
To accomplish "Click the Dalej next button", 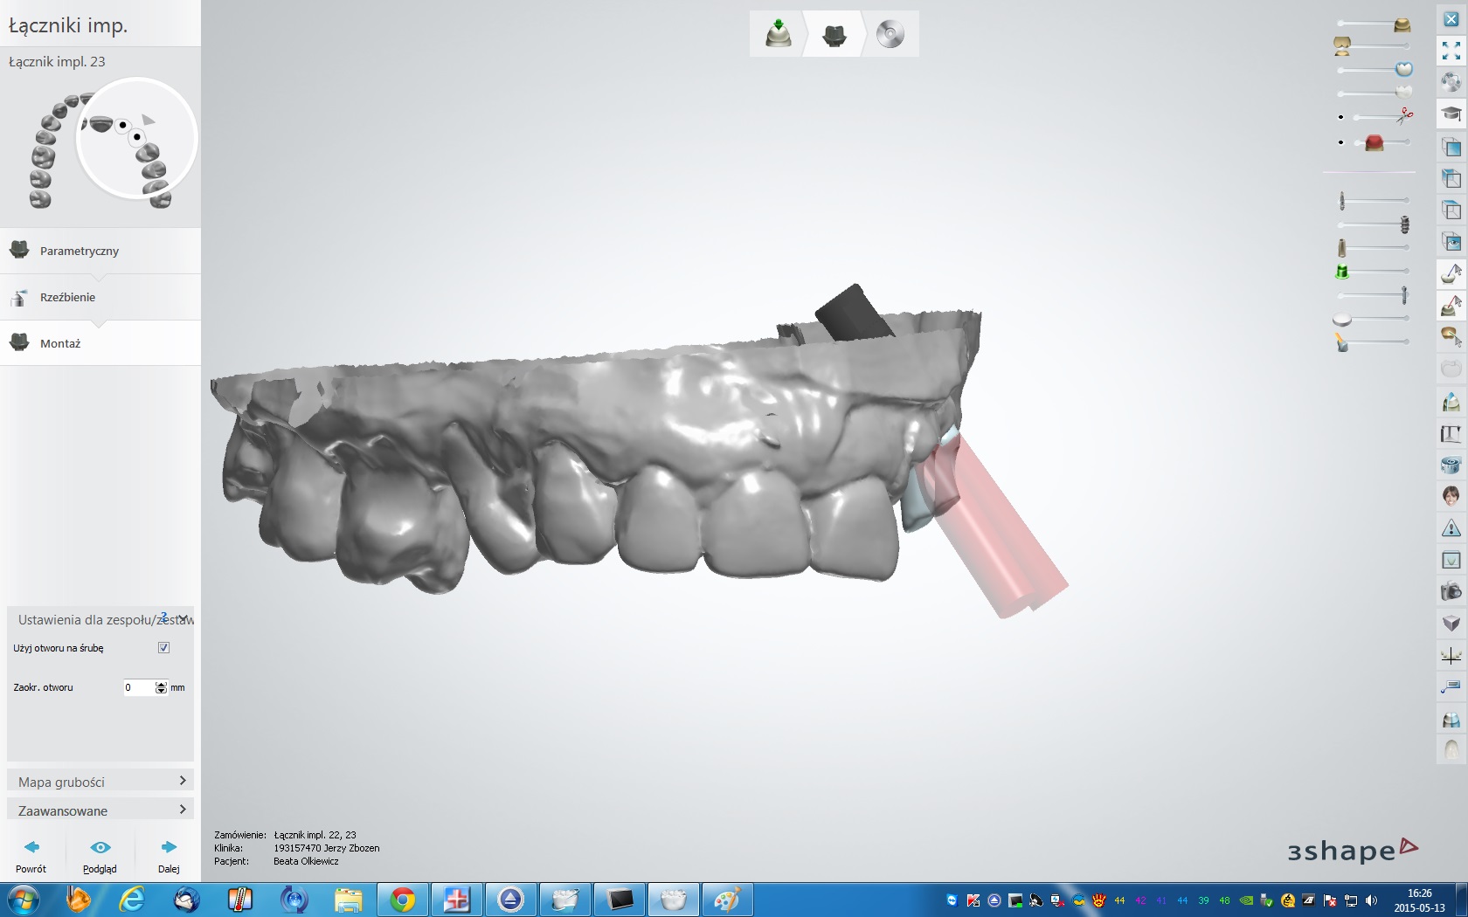I will 169,854.
